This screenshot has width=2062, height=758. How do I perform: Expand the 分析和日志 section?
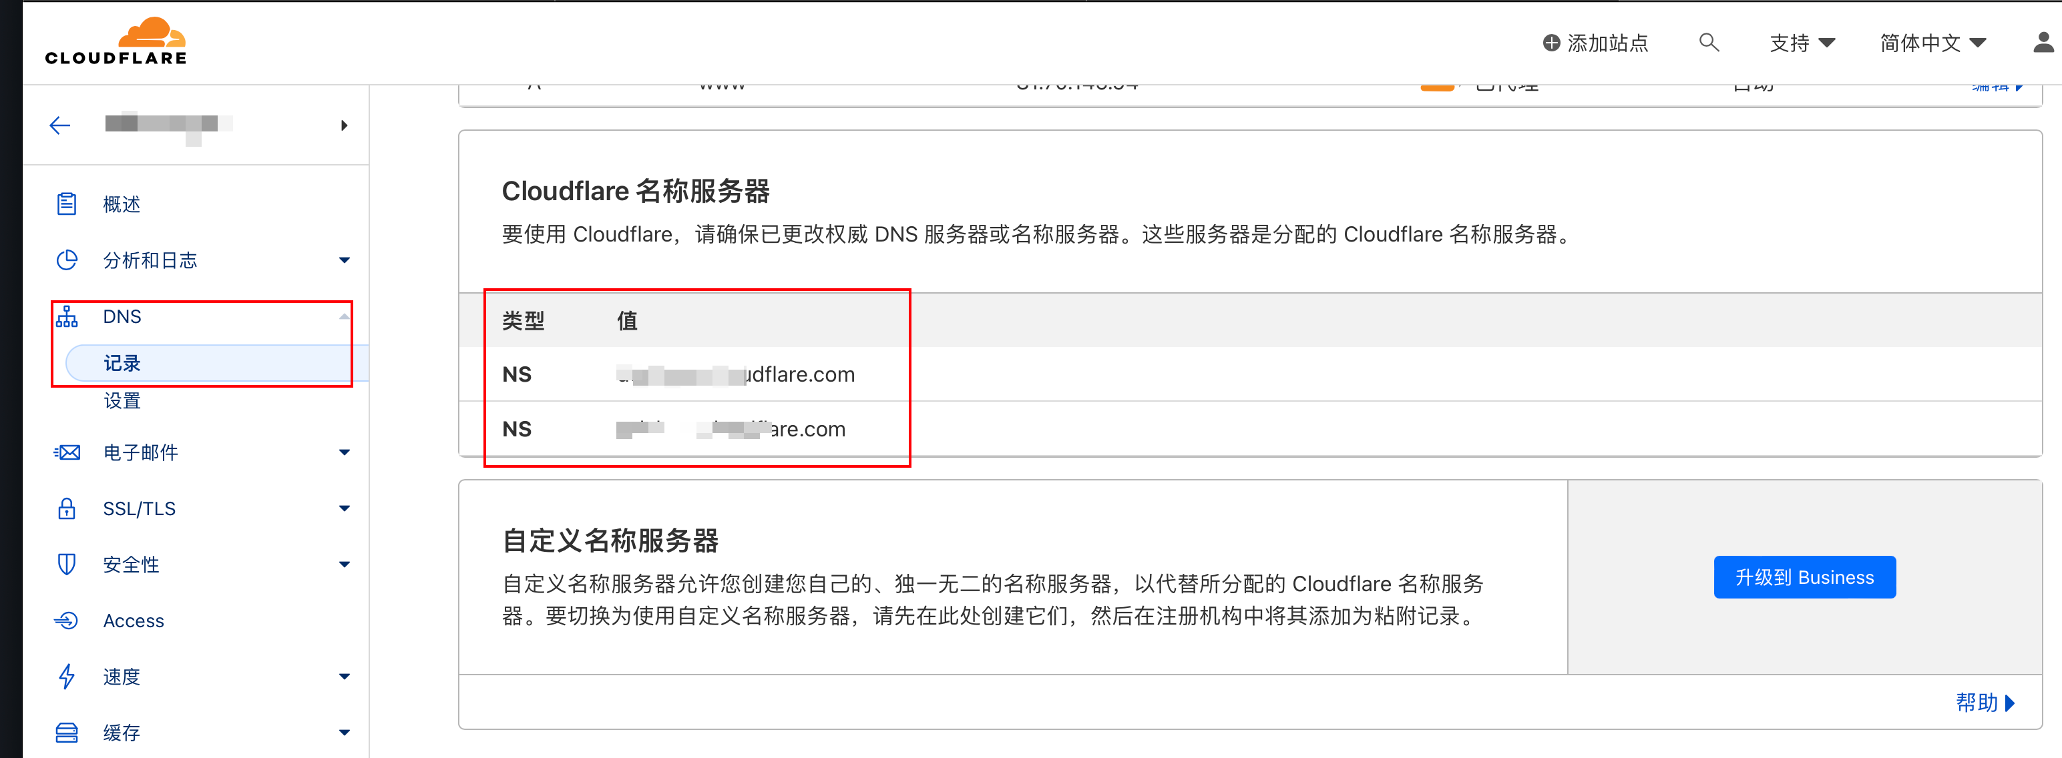pos(344,260)
